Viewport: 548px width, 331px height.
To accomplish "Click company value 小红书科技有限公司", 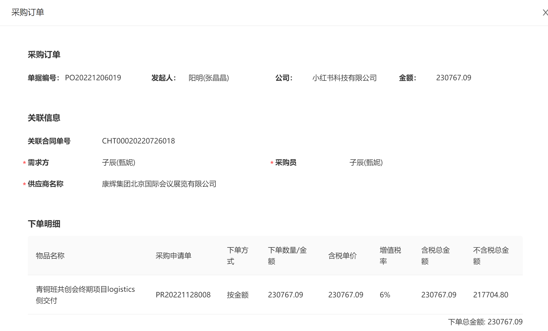I will (344, 78).
